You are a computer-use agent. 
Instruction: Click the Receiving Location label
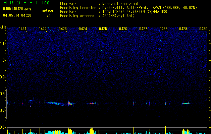(78, 8)
